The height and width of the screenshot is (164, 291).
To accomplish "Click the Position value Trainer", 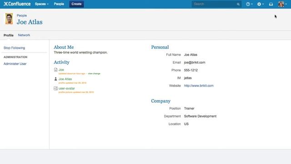I will pyautogui.click(x=189, y=108).
